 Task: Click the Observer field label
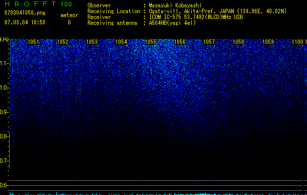(x=99, y=5)
